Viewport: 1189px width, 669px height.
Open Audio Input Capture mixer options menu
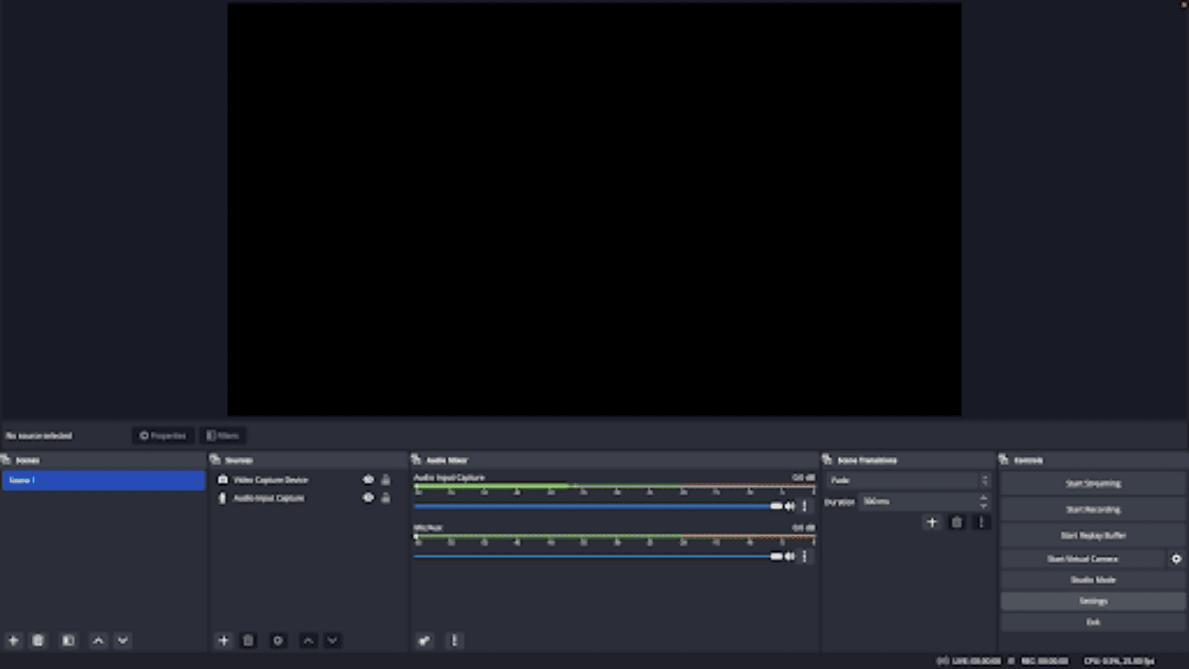click(x=804, y=506)
